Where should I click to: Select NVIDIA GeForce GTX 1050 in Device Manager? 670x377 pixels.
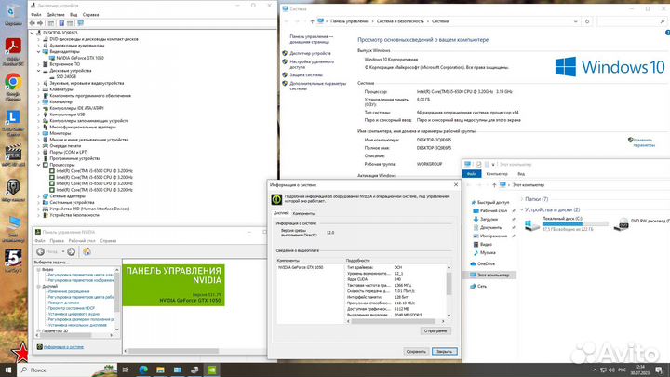[x=80, y=58]
